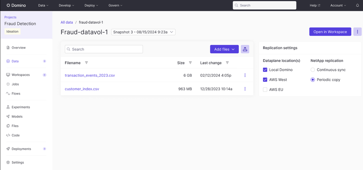This screenshot has width=363, height=170.
Task: Click the top navigation Search field
Action: click(265, 5)
